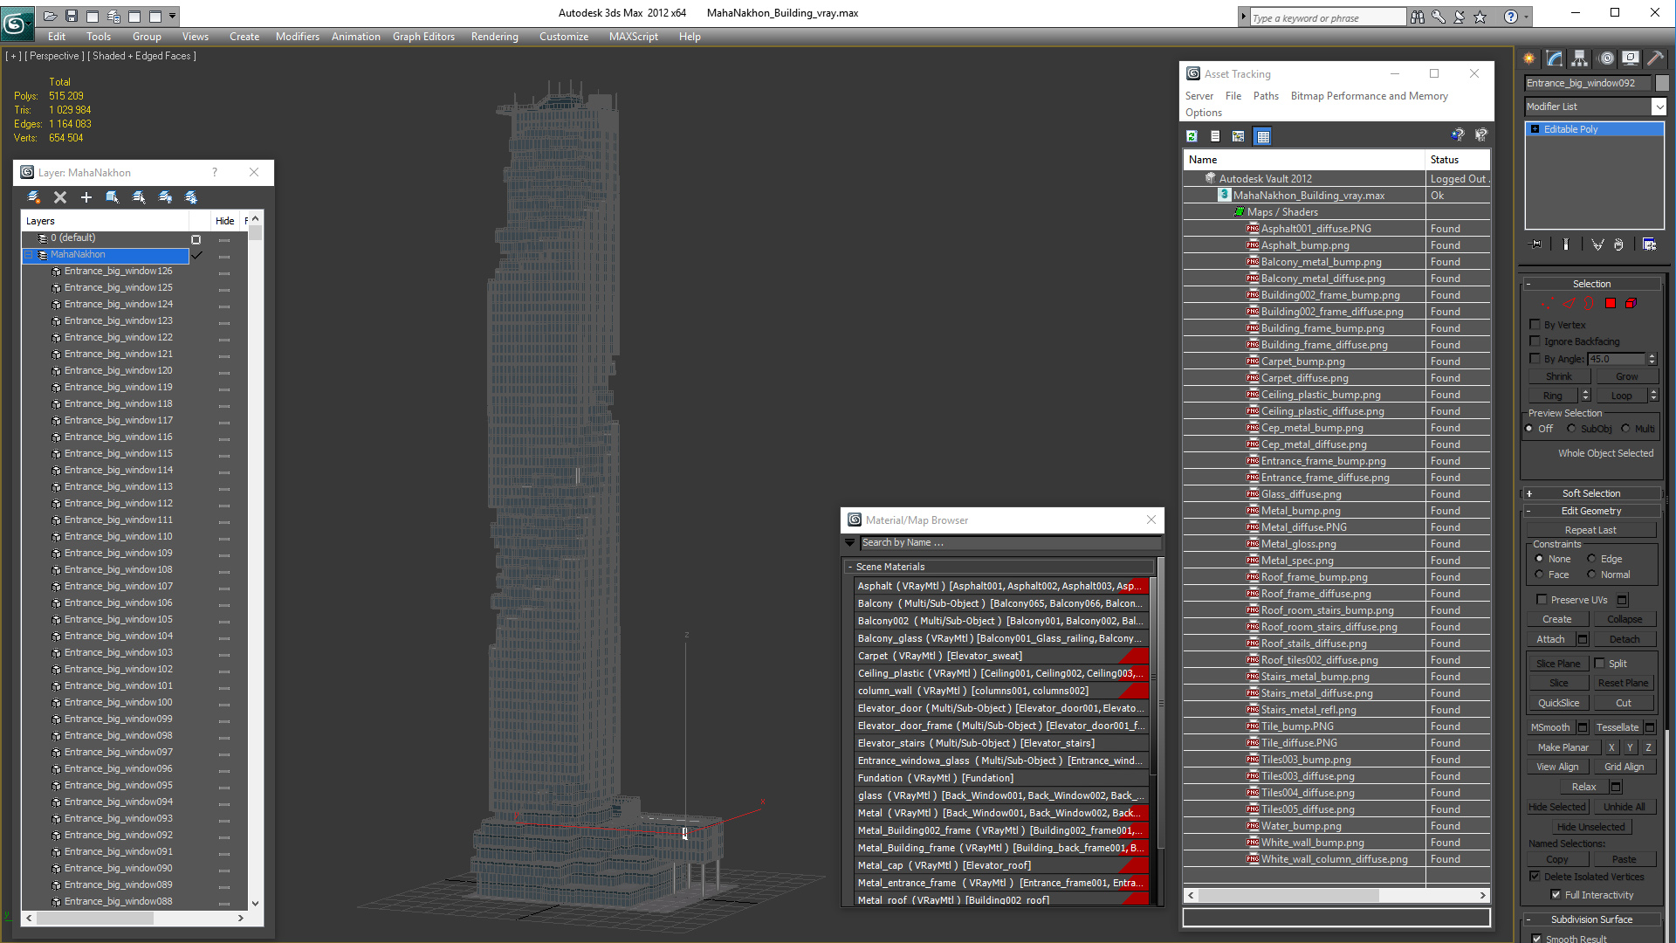Click the Detach button
This screenshot has height=943, width=1676.
click(1624, 640)
